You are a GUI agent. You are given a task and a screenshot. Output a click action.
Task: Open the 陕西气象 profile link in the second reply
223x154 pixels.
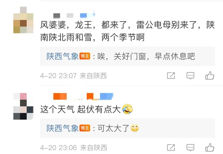63,128
